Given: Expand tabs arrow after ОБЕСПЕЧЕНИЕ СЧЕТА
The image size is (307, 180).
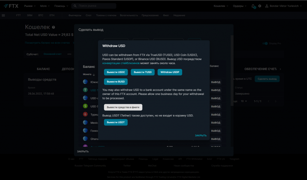Looking at the screenshot, I should point(280,69).
